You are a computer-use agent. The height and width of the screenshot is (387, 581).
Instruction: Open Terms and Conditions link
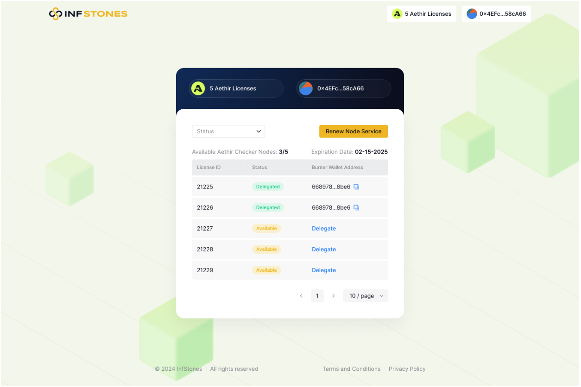[351, 369]
